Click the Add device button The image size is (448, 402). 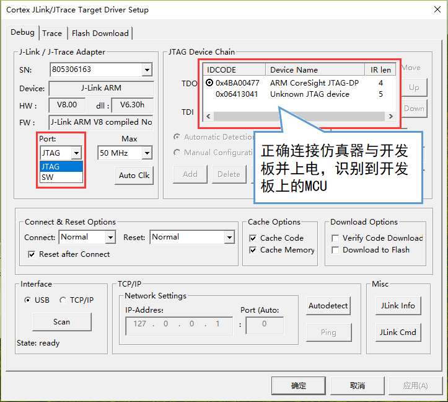pyautogui.click(x=190, y=174)
